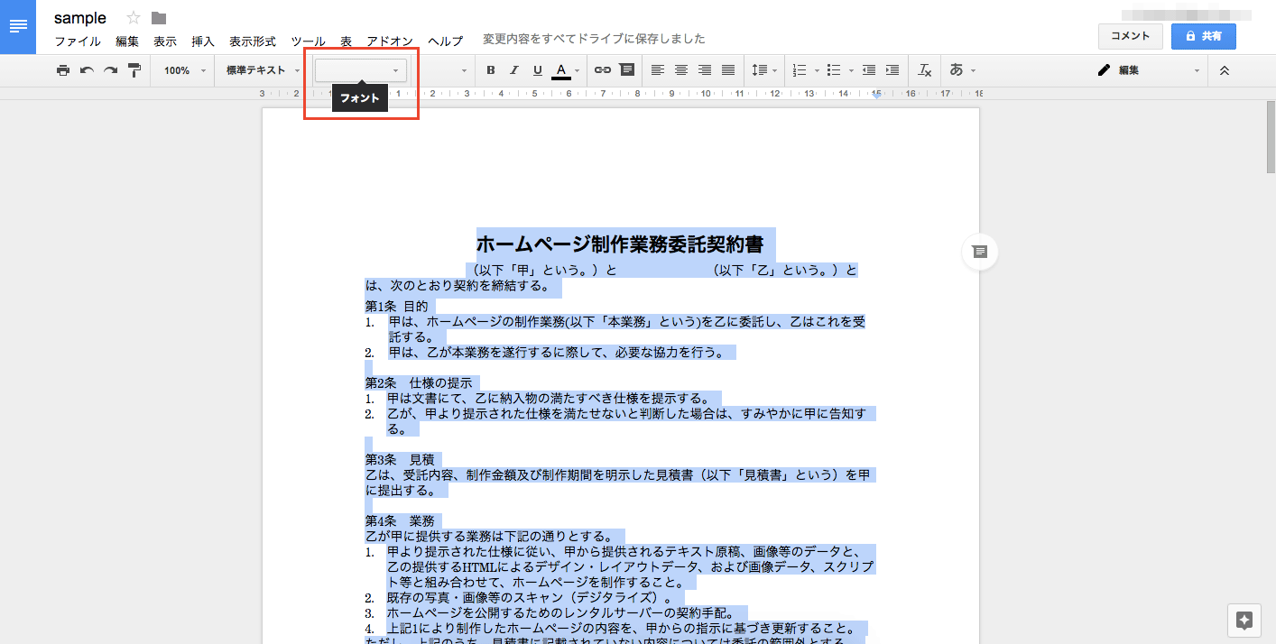1276x644 pixels.
Task: Align text right
Action: [x=705, y=70]
